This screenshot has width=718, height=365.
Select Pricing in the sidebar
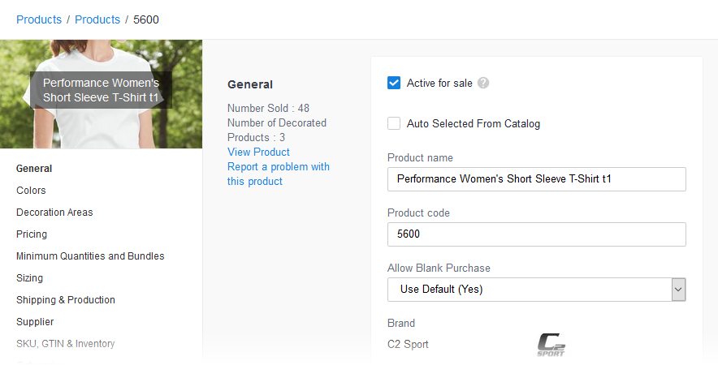click(32, 234)
